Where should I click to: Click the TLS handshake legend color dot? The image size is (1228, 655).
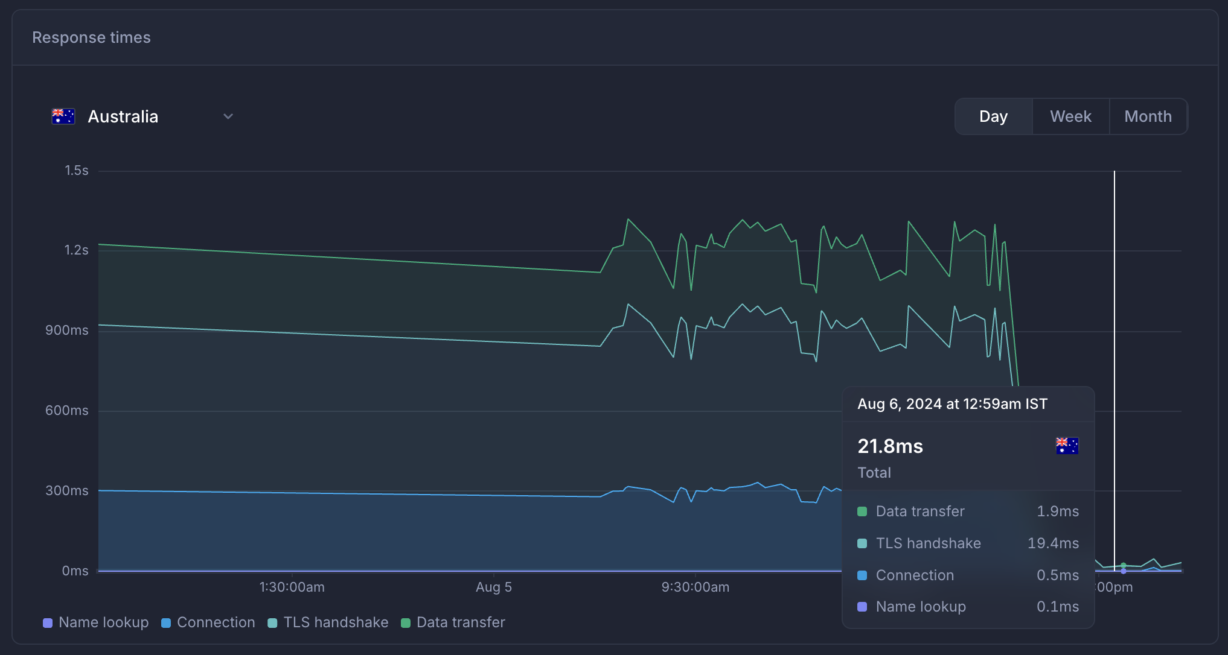(272, 622)
